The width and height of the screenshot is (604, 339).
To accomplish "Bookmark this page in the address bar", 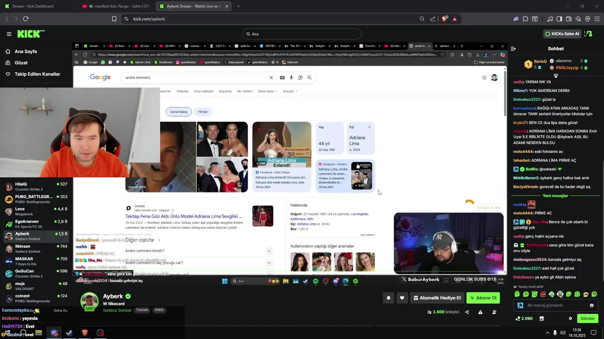I will [x=114, y=19].
